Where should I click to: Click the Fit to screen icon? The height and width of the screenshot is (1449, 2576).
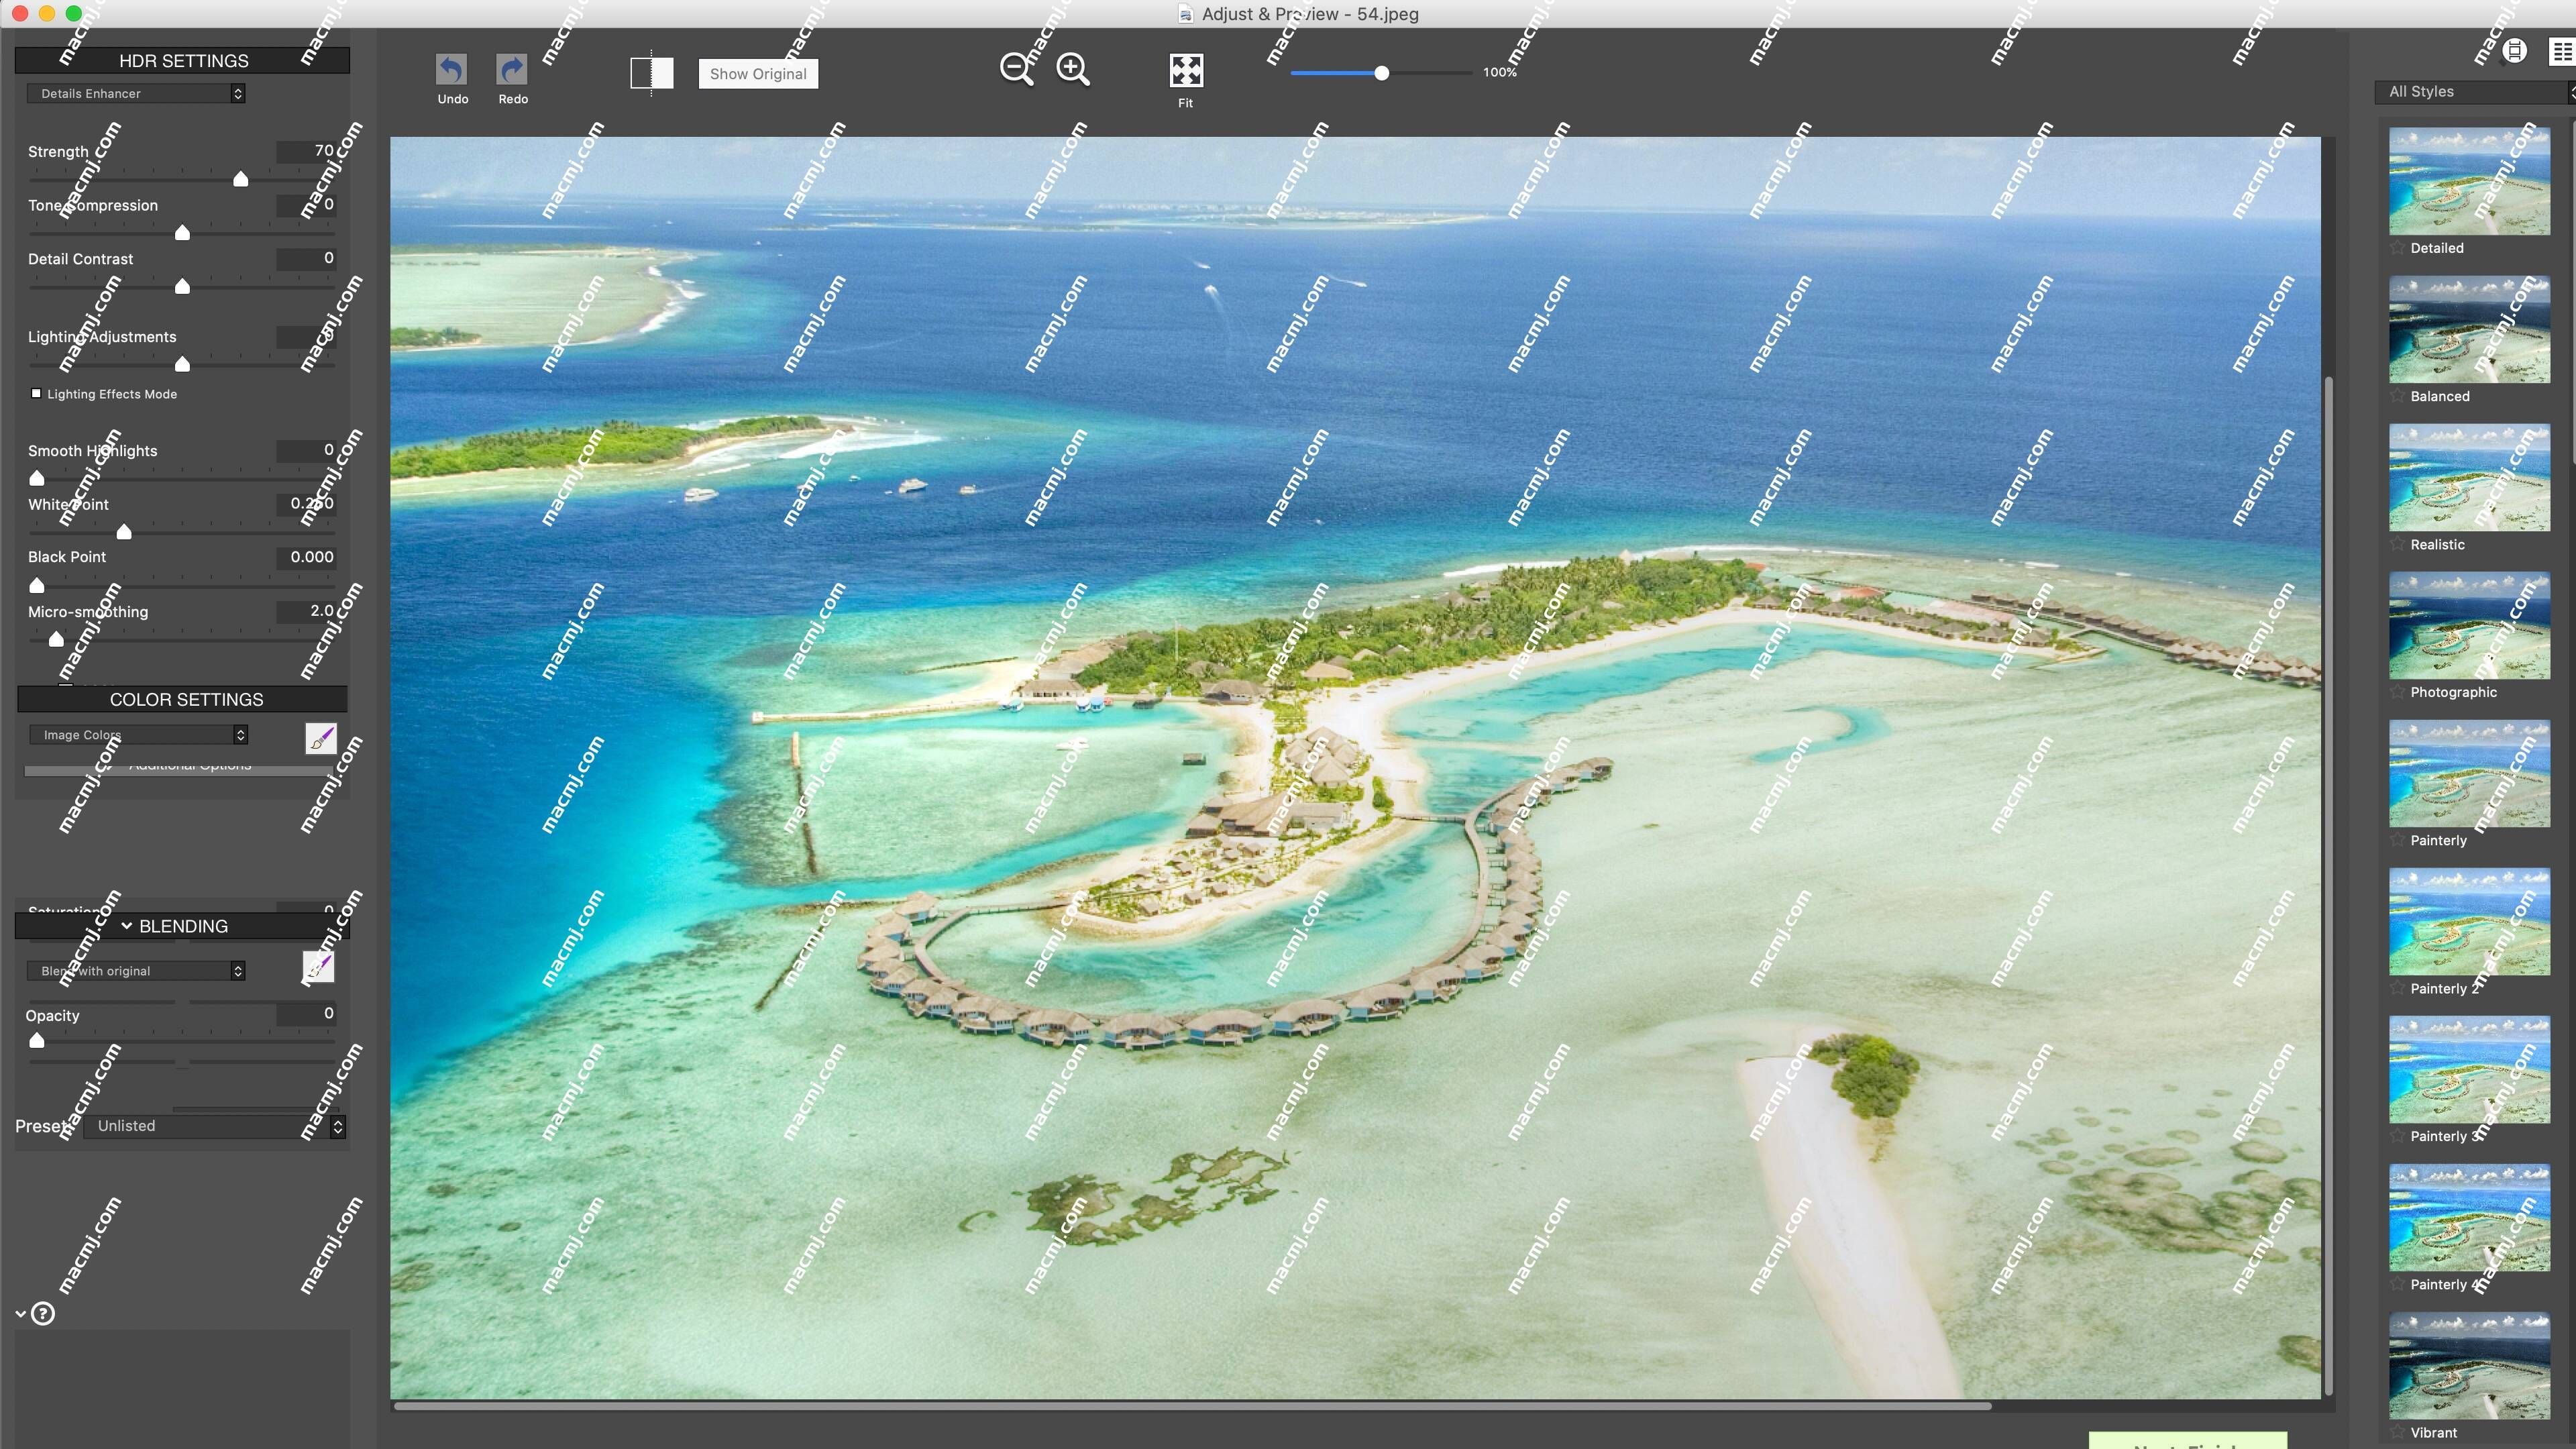coord(1185,70)
